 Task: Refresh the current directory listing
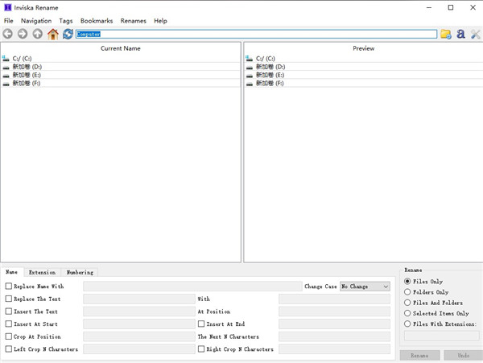(68, 34)
